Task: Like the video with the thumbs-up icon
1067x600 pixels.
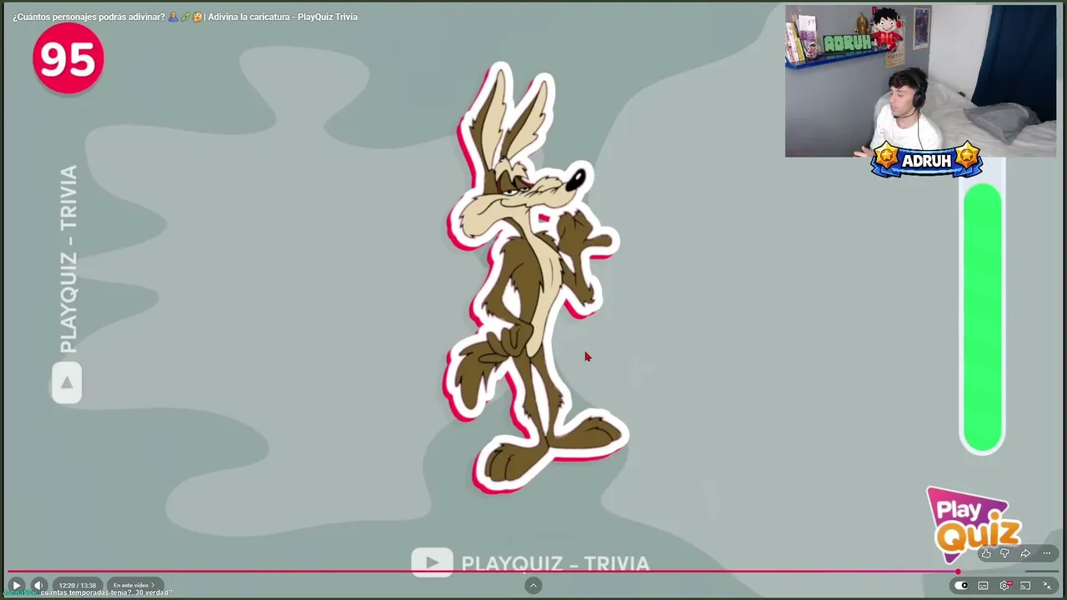Action: click(x=986, y=553)
